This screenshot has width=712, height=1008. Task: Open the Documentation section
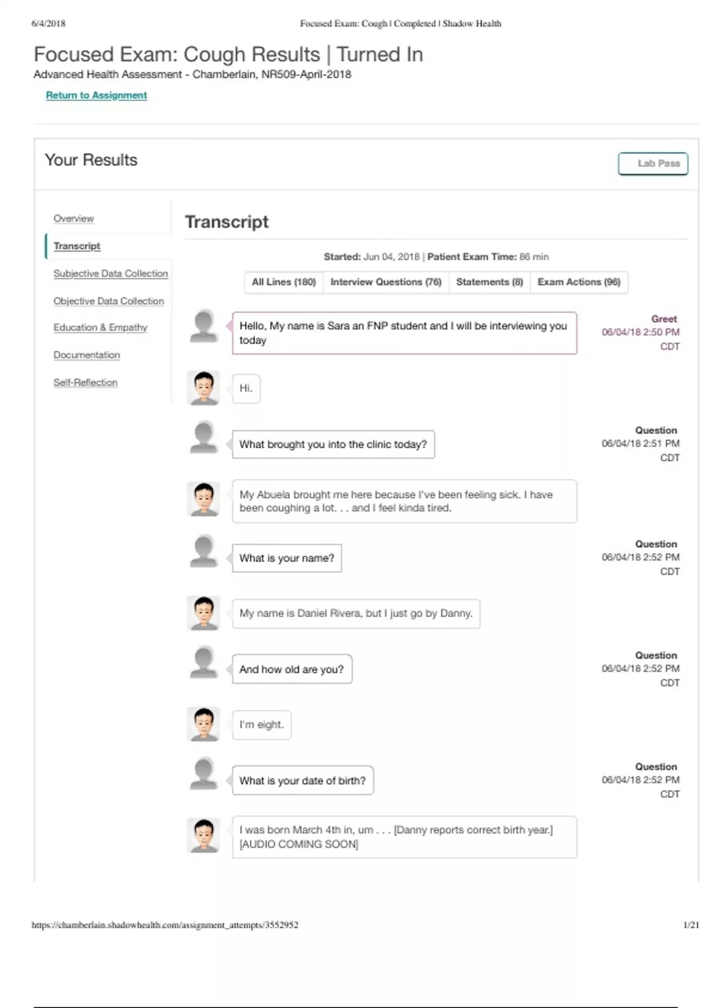point(87,355)
